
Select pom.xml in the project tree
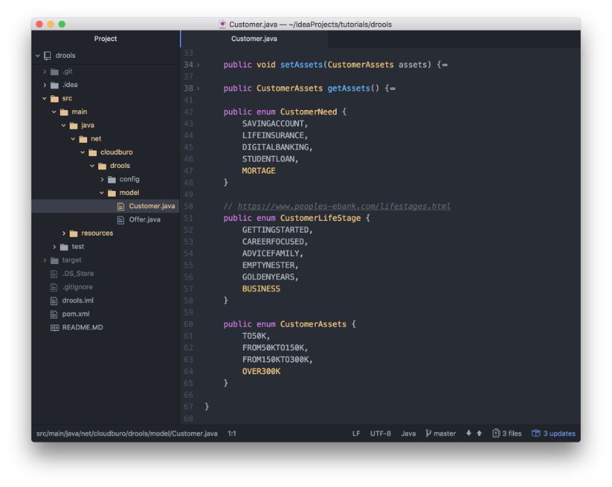tap(75, 314)
